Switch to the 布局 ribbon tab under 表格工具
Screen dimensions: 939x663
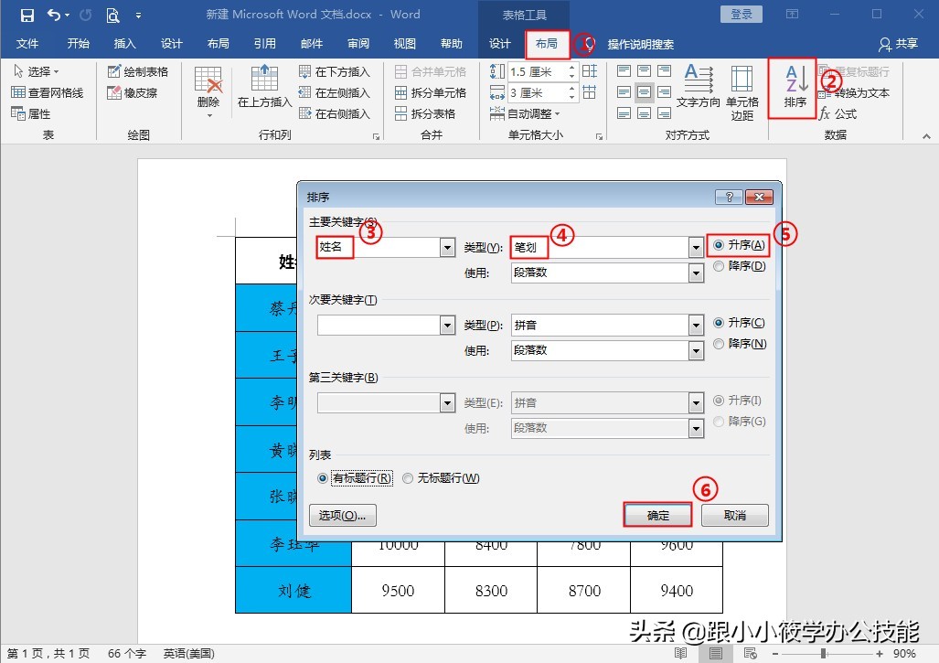click(x=548, y=42)
